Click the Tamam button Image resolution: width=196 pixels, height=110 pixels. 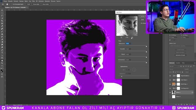coord(142,16)
